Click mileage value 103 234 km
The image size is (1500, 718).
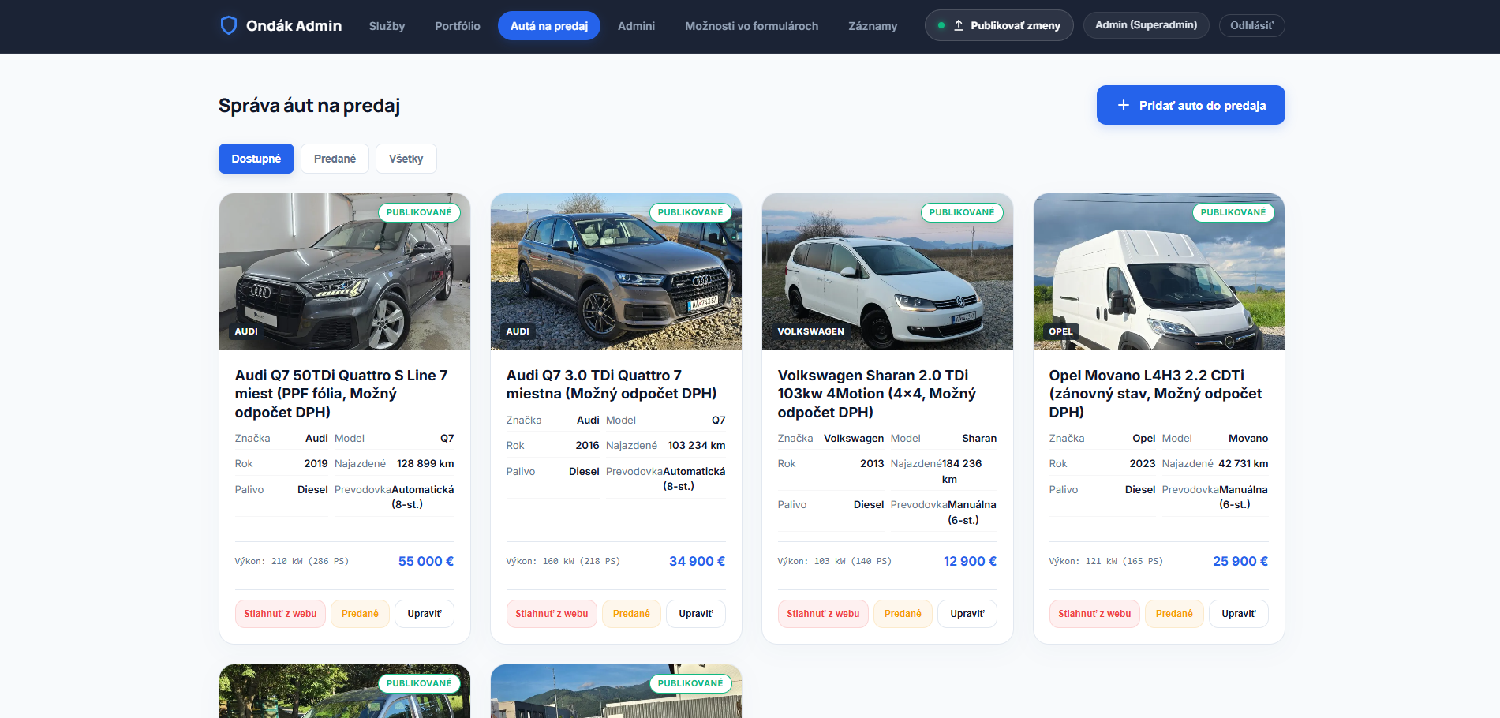point(697,445)
